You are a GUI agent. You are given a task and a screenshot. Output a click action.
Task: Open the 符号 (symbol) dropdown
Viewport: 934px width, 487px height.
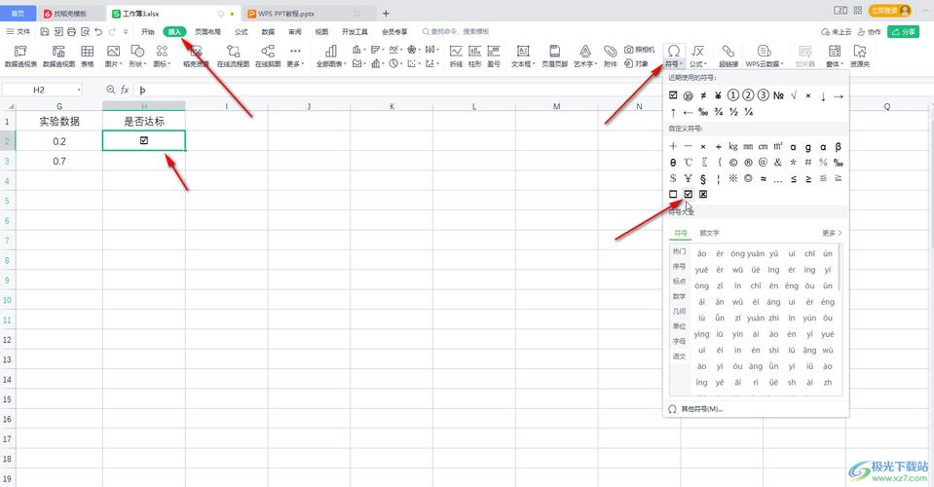click(x=674, y=56)
